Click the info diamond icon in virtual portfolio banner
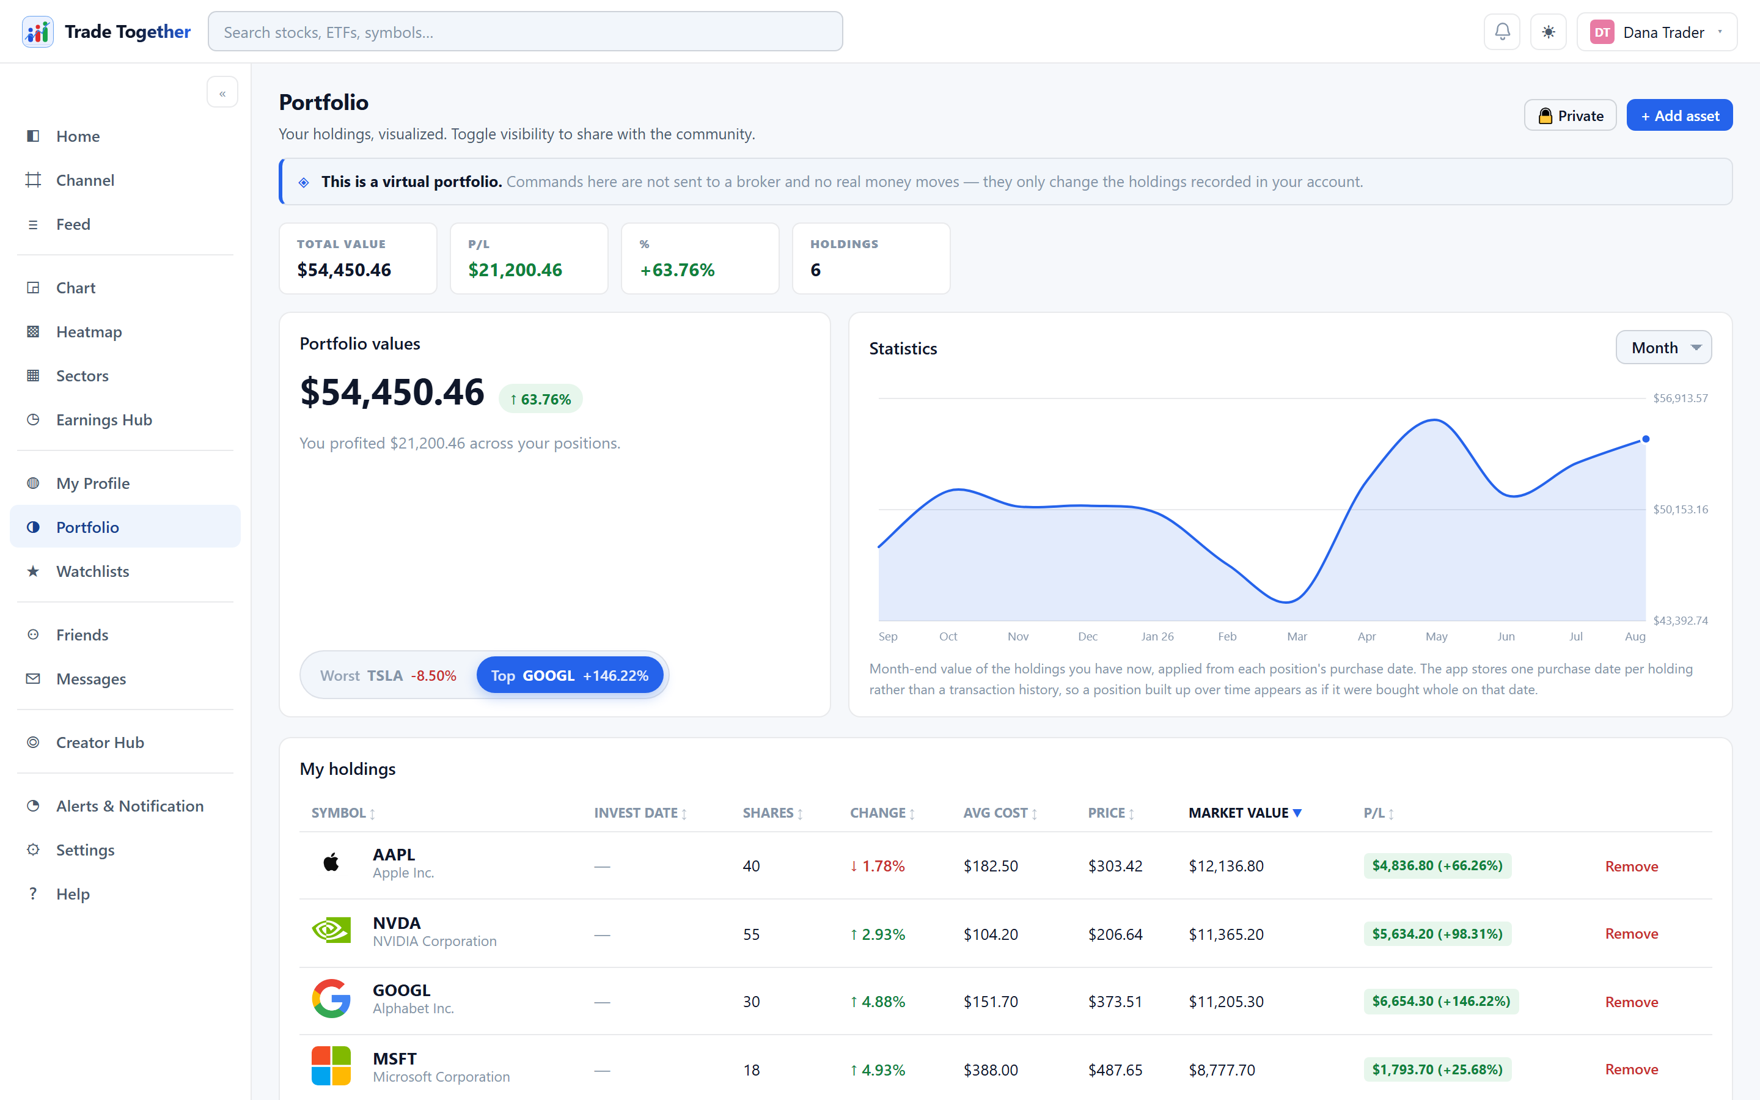The width and height of the screenshot is (1760, 1100). (304, 182)
